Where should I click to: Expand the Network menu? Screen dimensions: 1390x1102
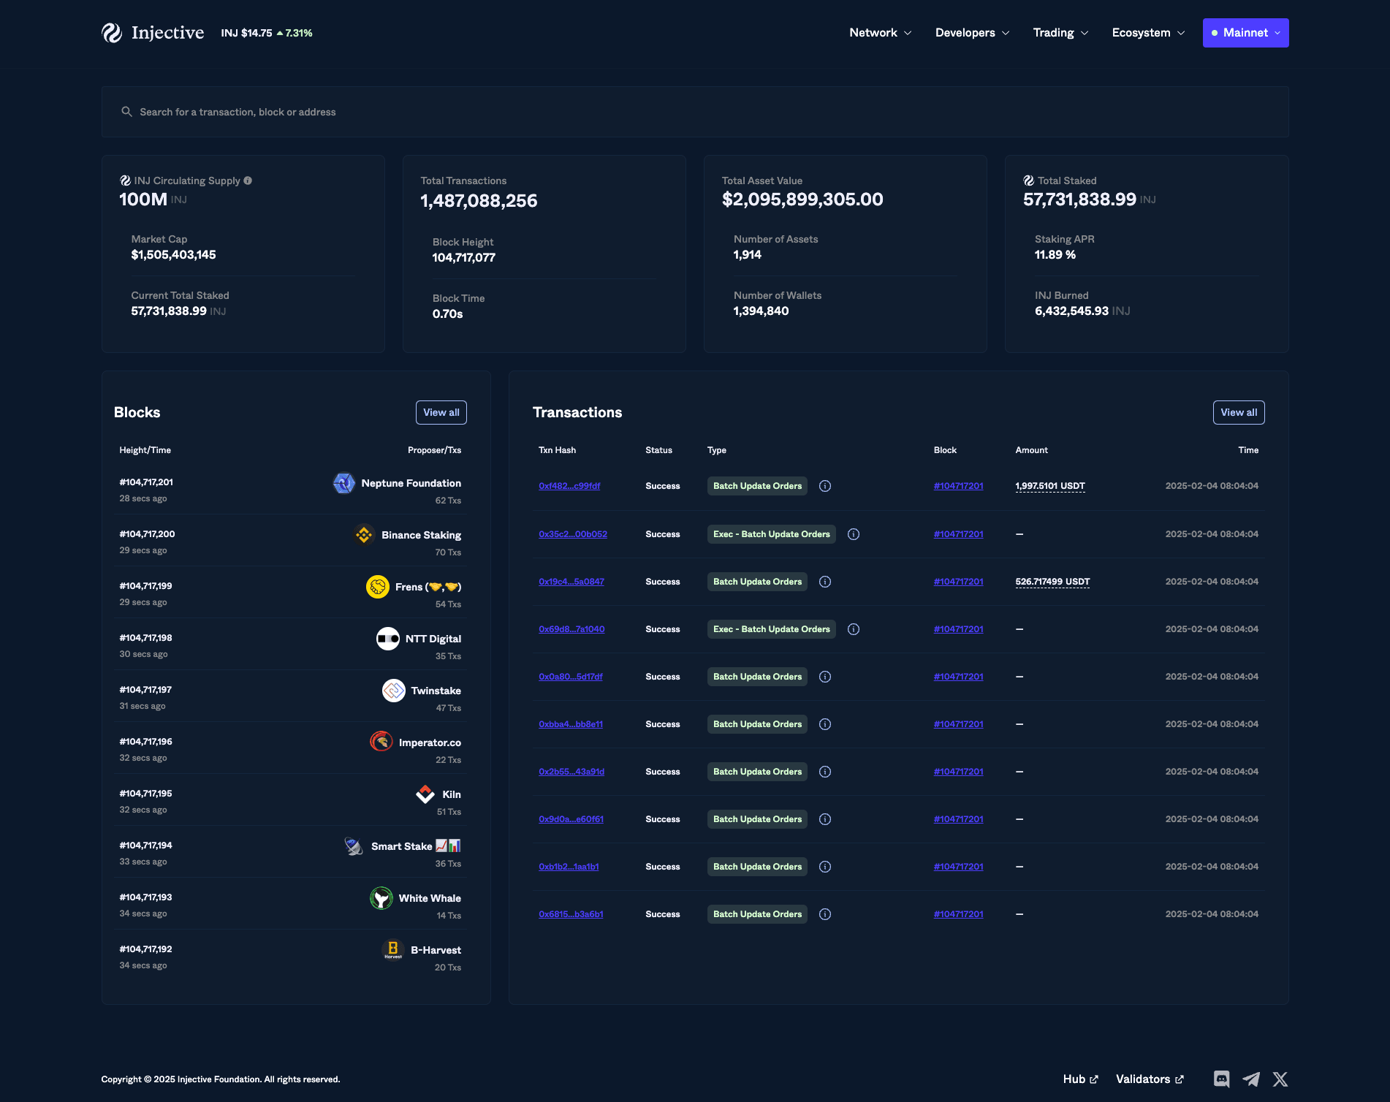tap(881, 33)
